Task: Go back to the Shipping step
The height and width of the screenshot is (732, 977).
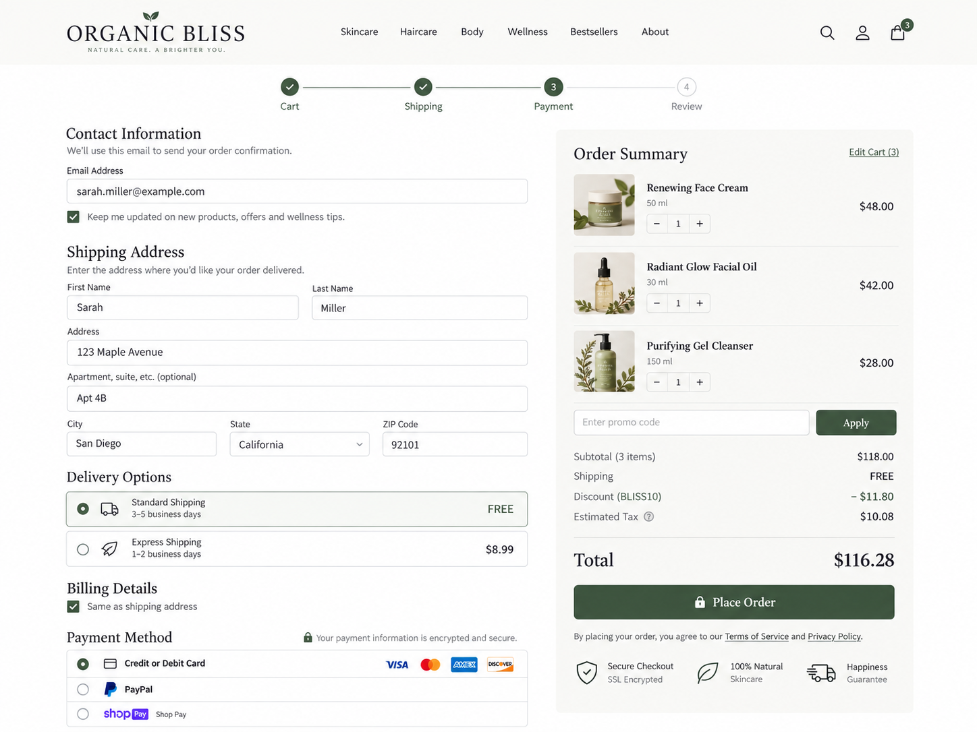Action: tap(423, 87)
